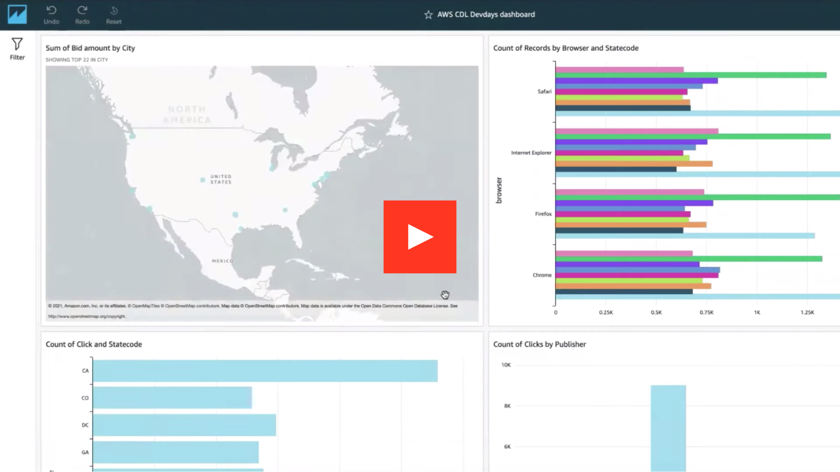Click the Reset icon in toolbar

pyautogui.click(x=114, y=11)
